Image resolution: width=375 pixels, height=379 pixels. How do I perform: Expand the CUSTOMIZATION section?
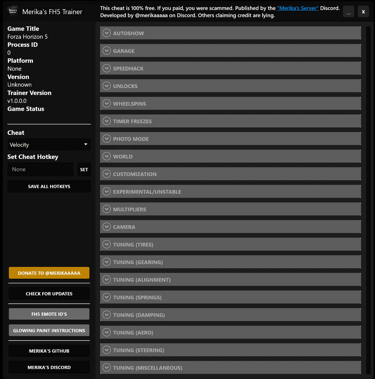pos(231,174)
